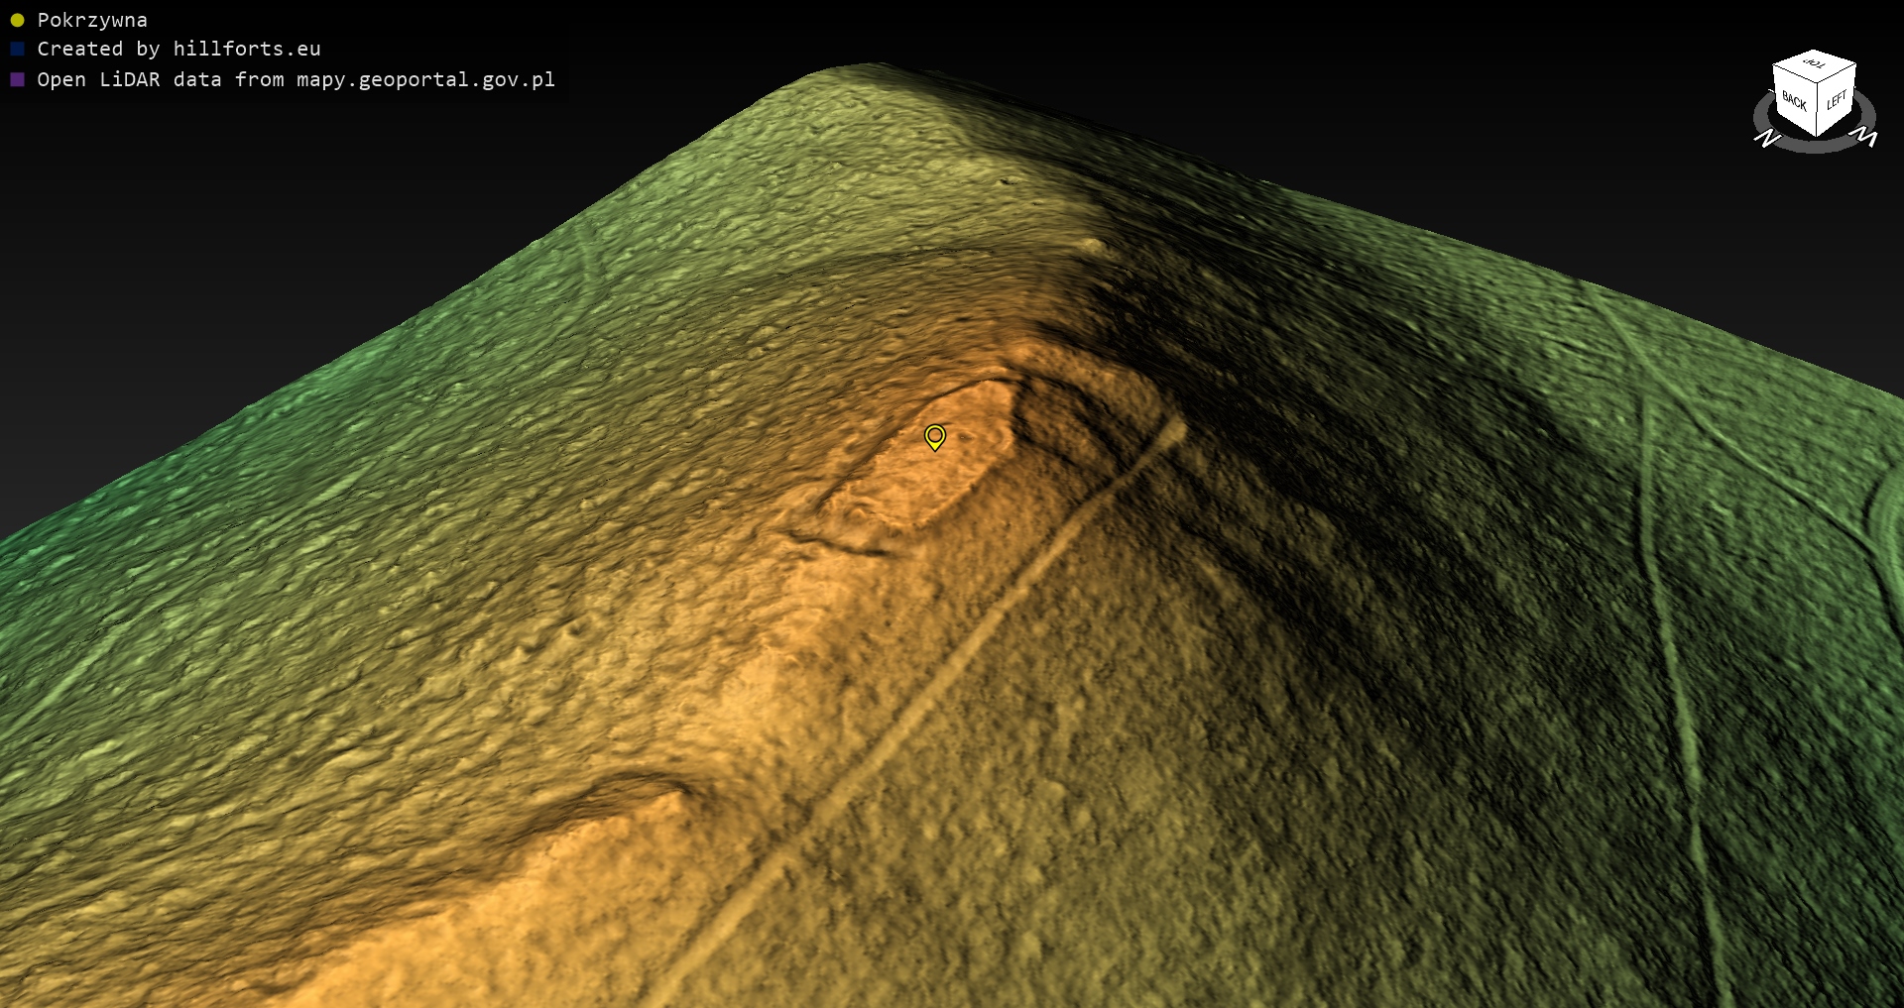Image resolution: width=1904 pixels, height=1008 pixels.
Task: Click the purple square legend marker
Action: click(x=17, y=79)
